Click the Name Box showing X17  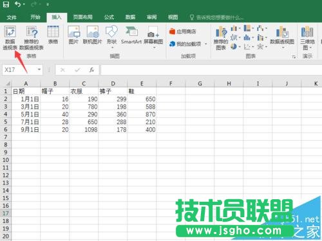coord(19,70)
